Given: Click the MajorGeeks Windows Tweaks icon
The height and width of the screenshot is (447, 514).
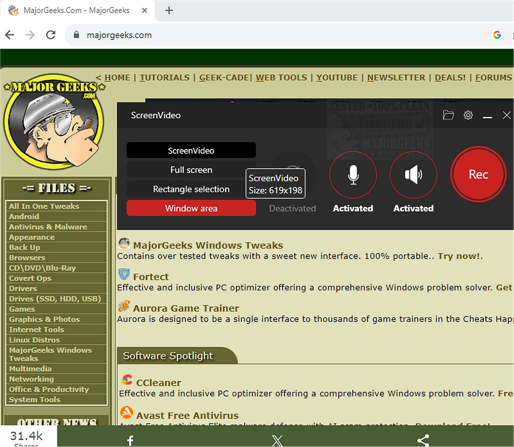Looking at the screenshot, I should pyautogui.click(x=124, y=243).
